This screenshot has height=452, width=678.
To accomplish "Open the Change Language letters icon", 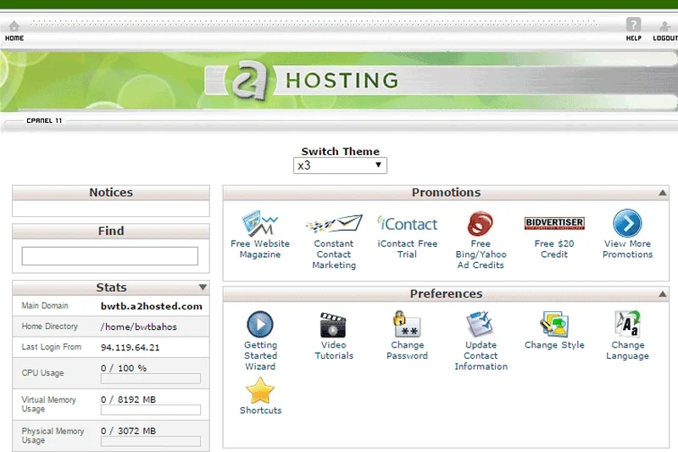I will click(x=627, y=324).
